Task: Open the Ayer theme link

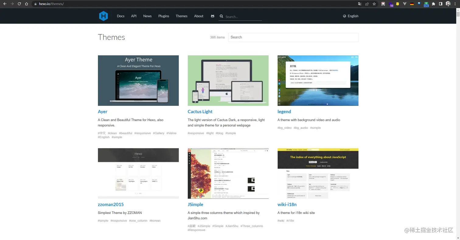Action: click(103, 112)
